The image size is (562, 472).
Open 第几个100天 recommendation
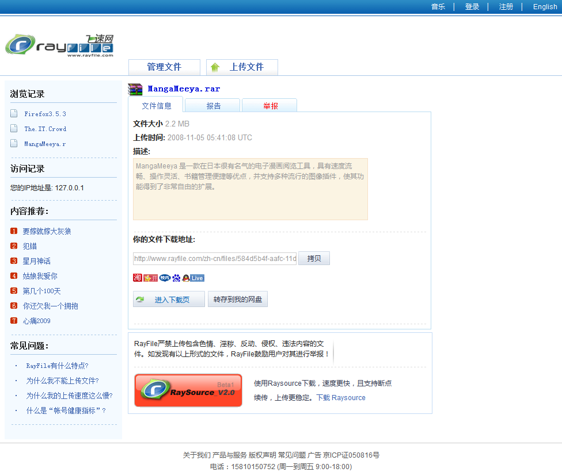click(x=41, y=291)
